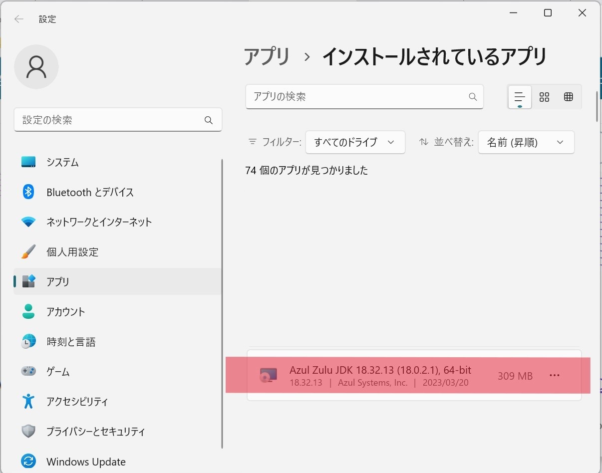The height and width of the screenshot is (473, 602).
Task: Click the アプリ breadcrumb link
Action: click(267, 57)
